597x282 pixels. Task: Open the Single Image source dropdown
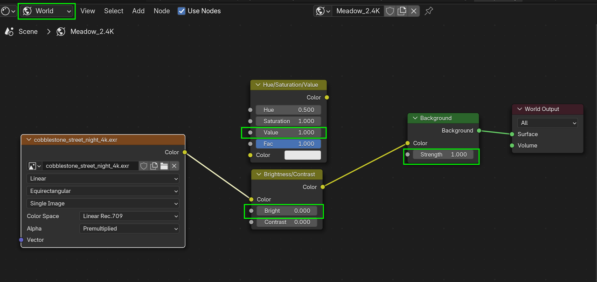103,203
